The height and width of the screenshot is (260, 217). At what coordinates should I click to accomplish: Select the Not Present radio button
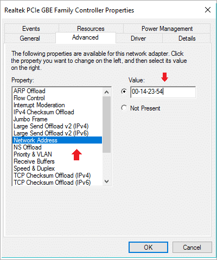pos(124,108)
